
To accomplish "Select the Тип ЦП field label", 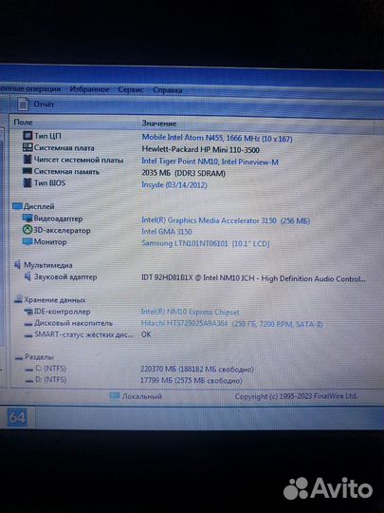I will [x=47, y=136].
